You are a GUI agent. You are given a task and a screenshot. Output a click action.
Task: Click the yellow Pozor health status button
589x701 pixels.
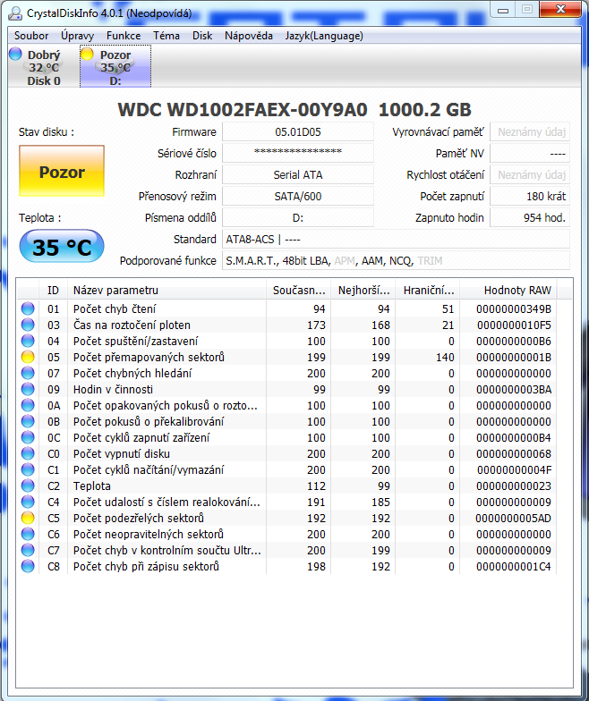[62, 171]
